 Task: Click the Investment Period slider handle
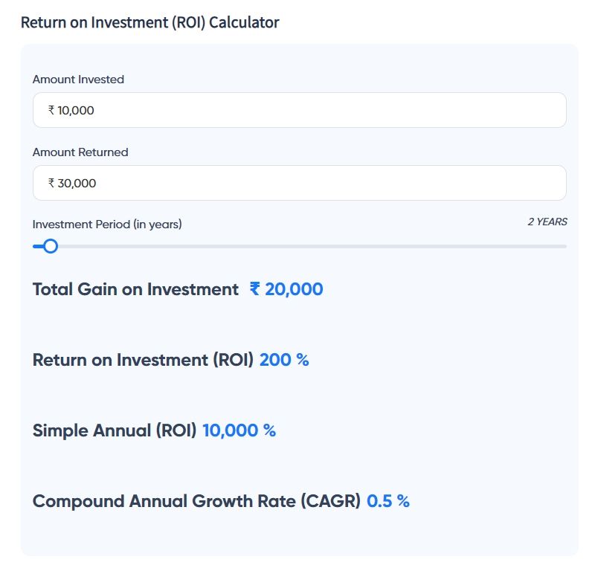pyautogui.click(x=50, y=246)
